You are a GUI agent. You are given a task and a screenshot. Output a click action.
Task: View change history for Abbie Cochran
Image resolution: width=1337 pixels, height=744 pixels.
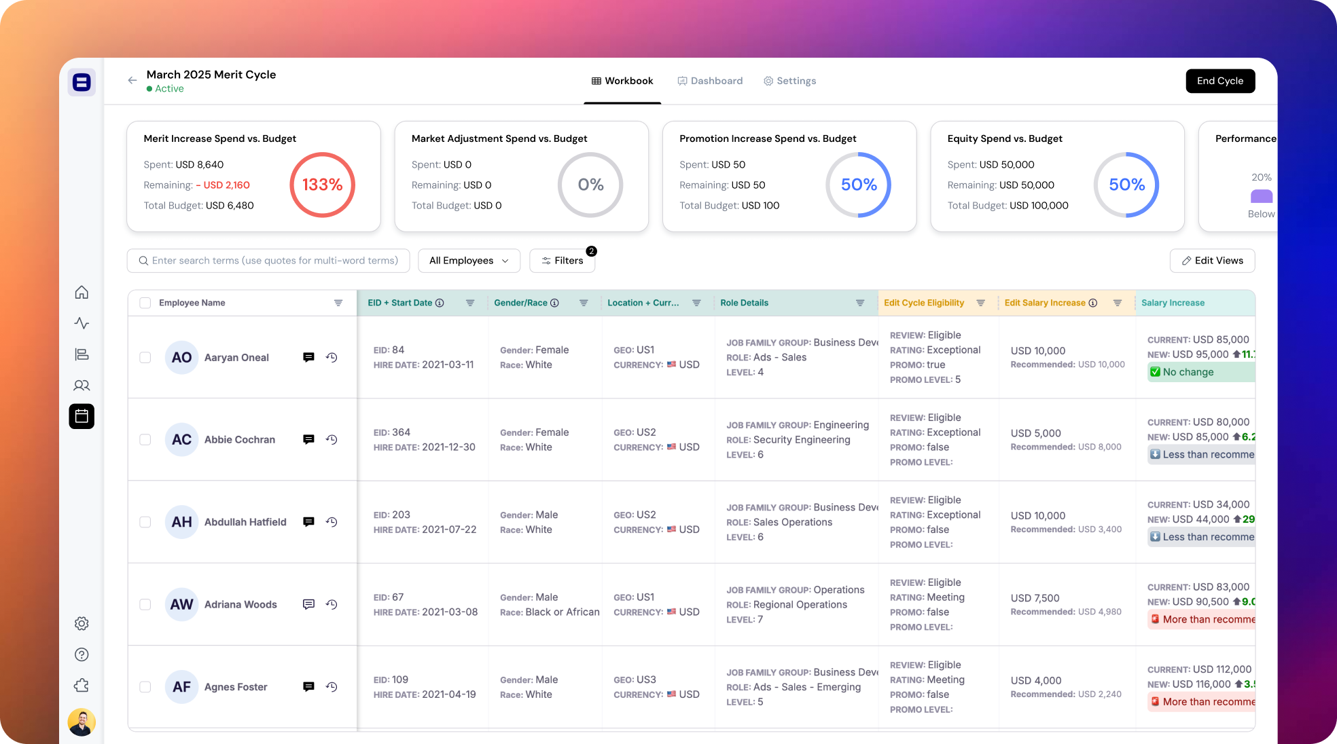332,440
